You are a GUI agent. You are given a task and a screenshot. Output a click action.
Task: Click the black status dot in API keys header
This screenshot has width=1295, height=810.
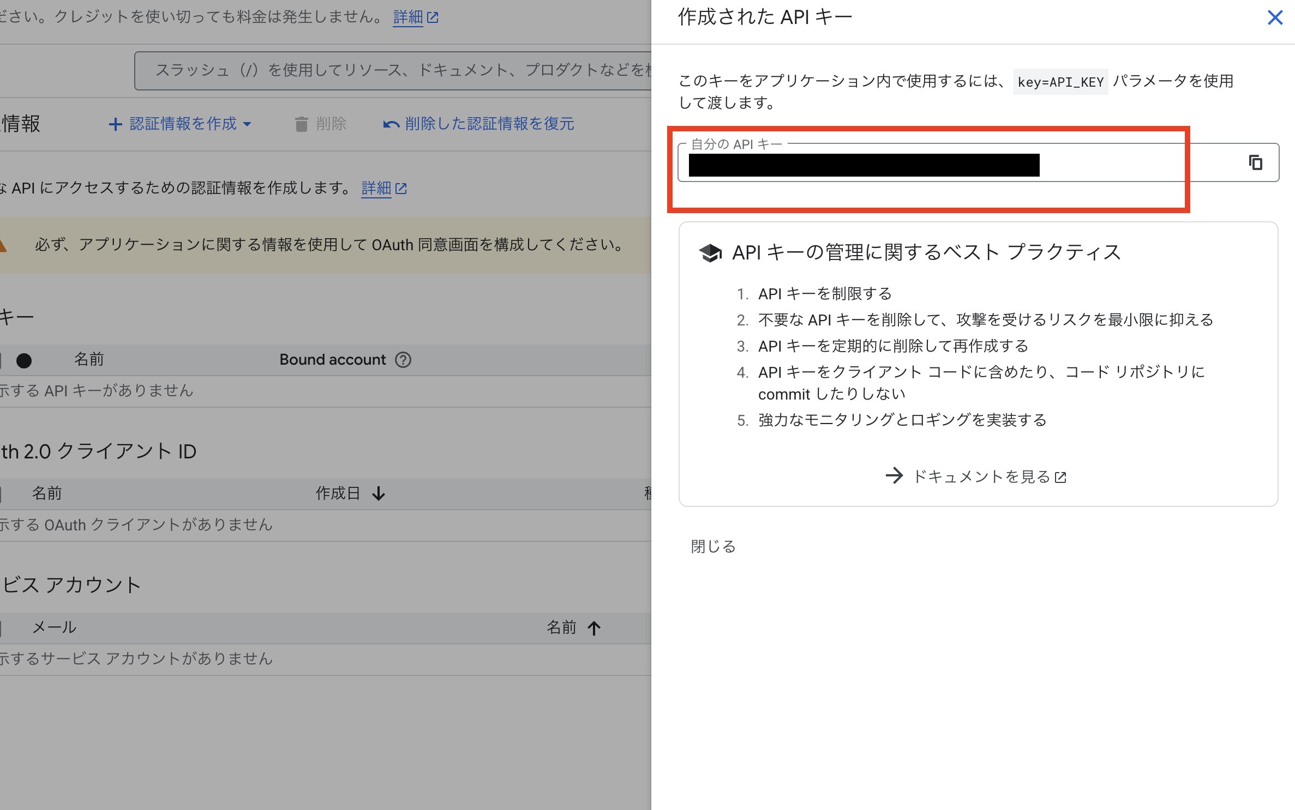(24, 360)
